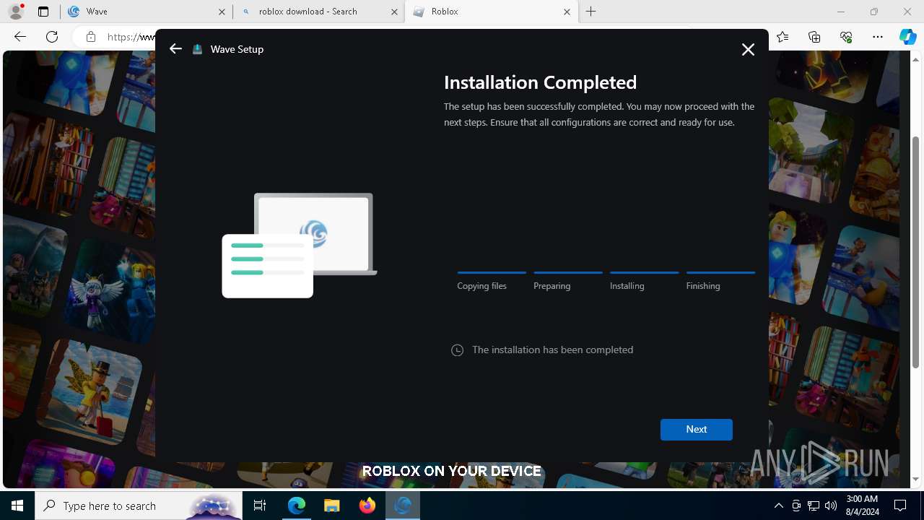This screenshot has width=924, height=520.
Task: Click the Next button in Wave Setup
Action: point(696,429)
